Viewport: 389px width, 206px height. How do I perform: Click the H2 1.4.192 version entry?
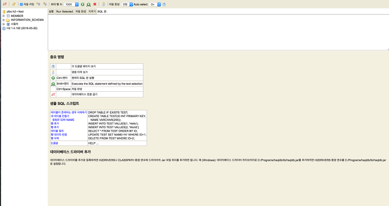(22, 28)
